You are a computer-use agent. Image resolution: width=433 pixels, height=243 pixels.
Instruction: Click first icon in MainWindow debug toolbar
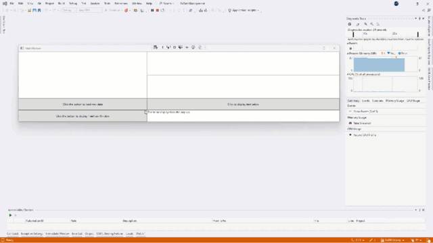(156, 47)
